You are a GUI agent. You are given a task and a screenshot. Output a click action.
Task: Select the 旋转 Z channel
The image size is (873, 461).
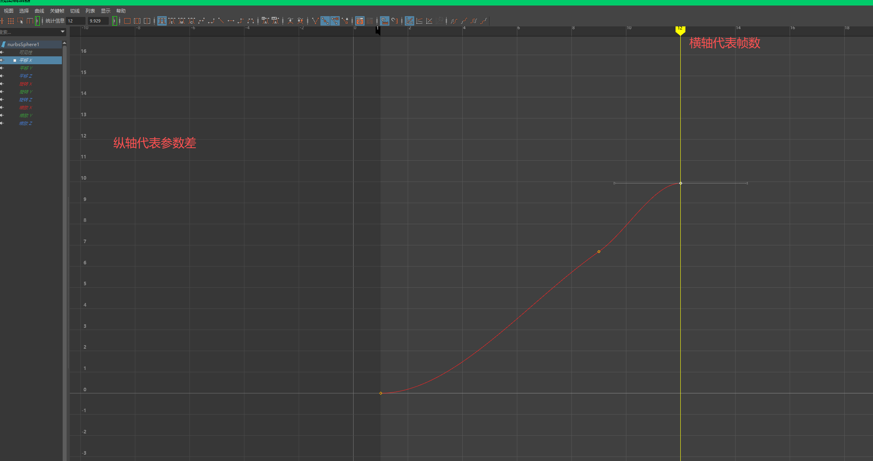pos(26,100)
